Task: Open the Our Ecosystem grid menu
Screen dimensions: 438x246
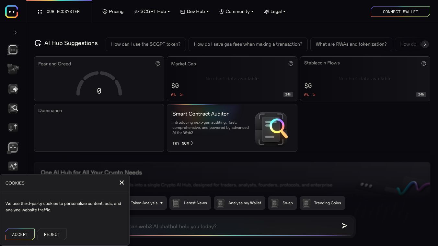Action: (59, 12)
